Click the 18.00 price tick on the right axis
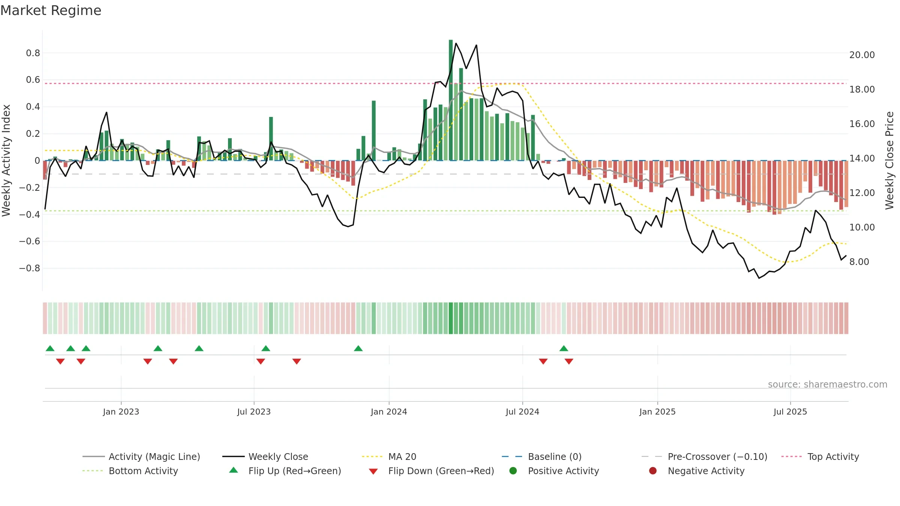 pos(862,89)
